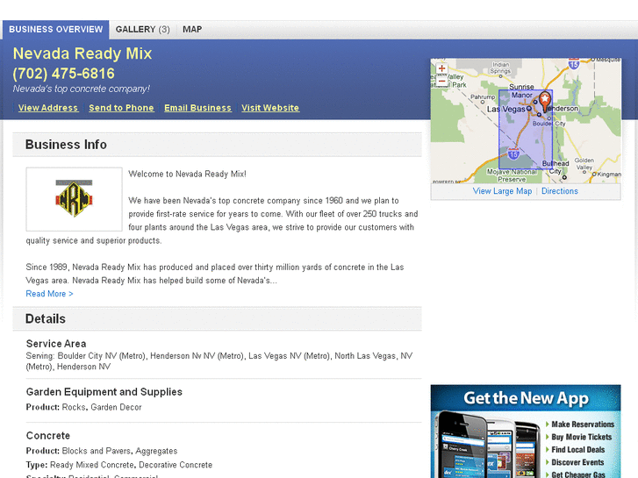Zoom out the map with the minus button
The width and height of the screenshot is (638, 478).
tap(442, 81)
